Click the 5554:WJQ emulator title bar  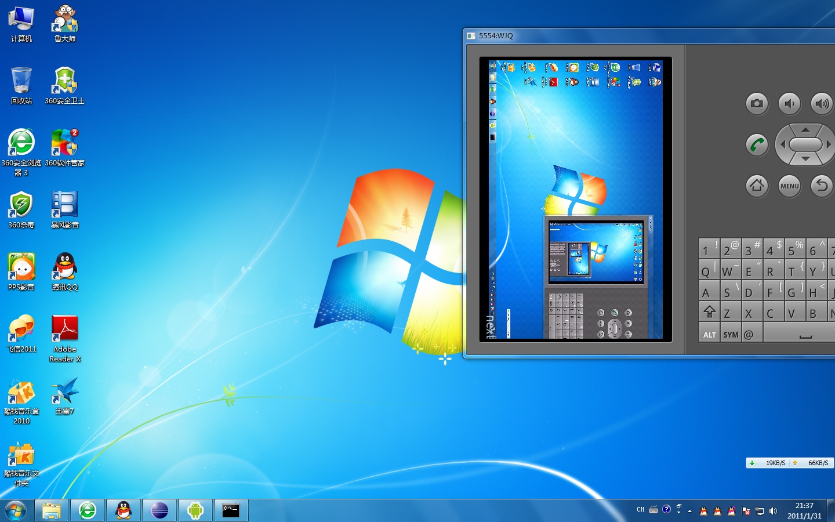[x=649, y=35]
